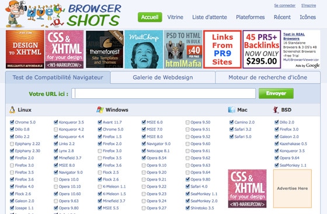Click the Advertise Here box
This screenshot has width=327, height=214.
(x=293, y=188)
